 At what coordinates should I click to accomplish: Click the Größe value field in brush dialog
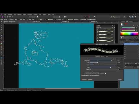[119, 59]
